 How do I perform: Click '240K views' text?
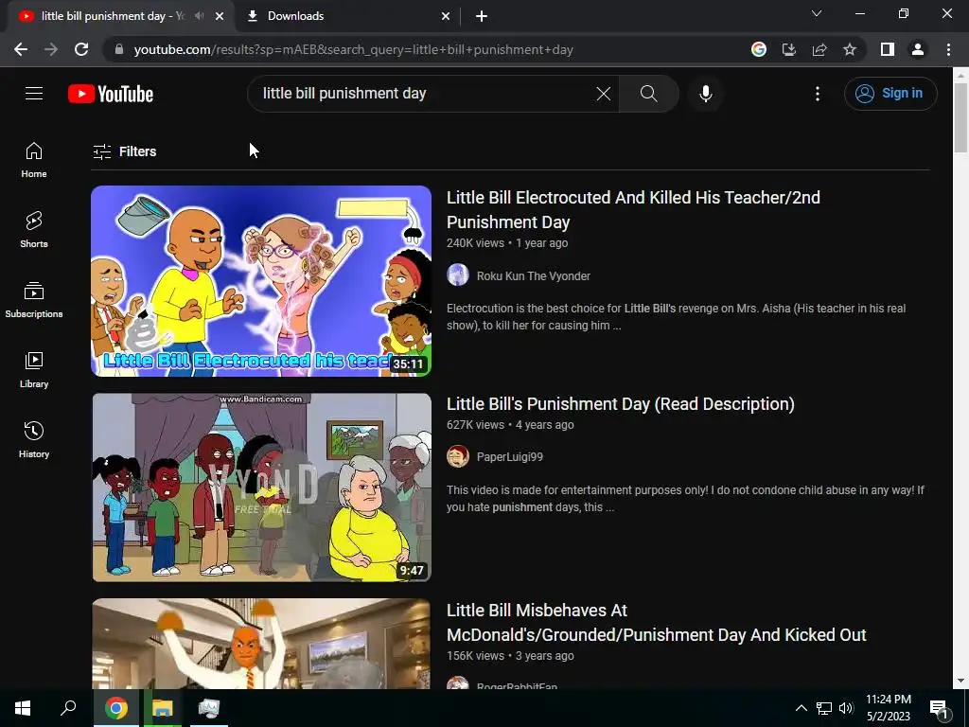(475, 243)
